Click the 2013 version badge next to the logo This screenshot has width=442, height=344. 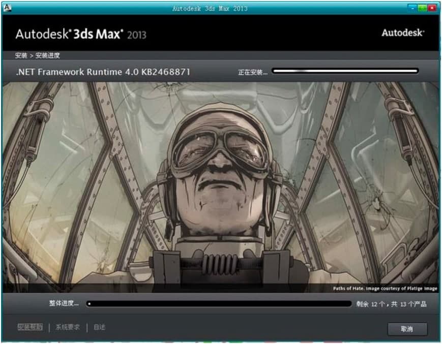point(136,36)
